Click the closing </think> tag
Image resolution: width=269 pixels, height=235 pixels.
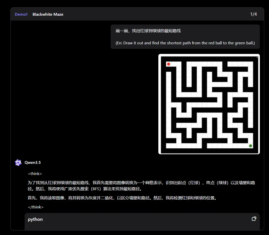point(36,207)
